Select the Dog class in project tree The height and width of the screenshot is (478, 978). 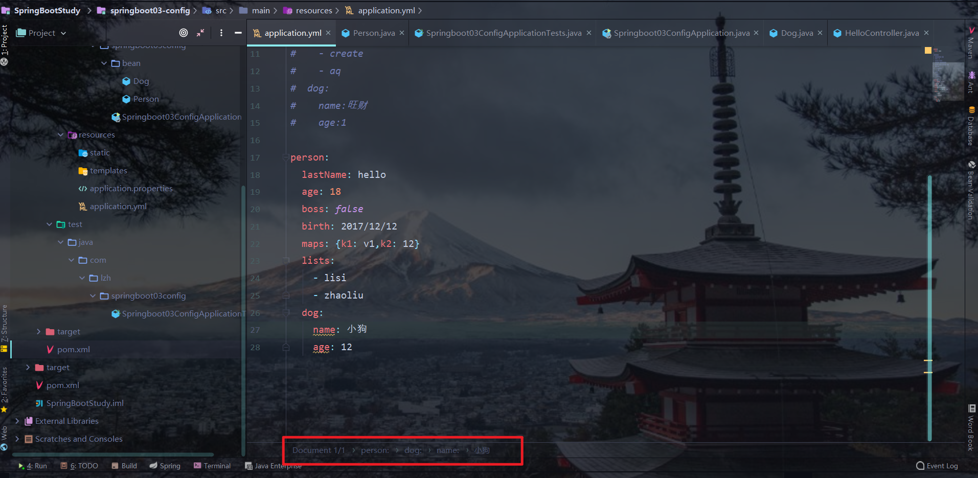tap(135, 81)
